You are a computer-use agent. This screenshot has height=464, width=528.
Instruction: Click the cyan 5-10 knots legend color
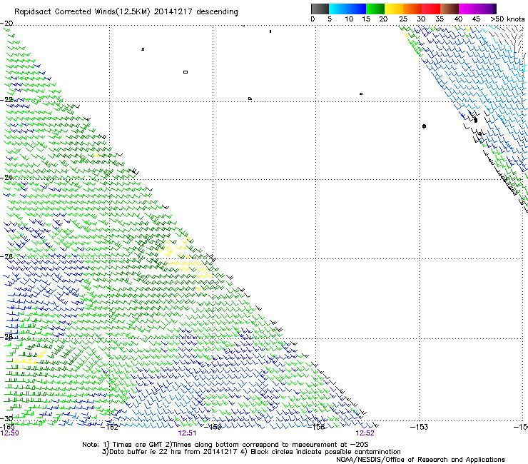(x=338, y=9)
